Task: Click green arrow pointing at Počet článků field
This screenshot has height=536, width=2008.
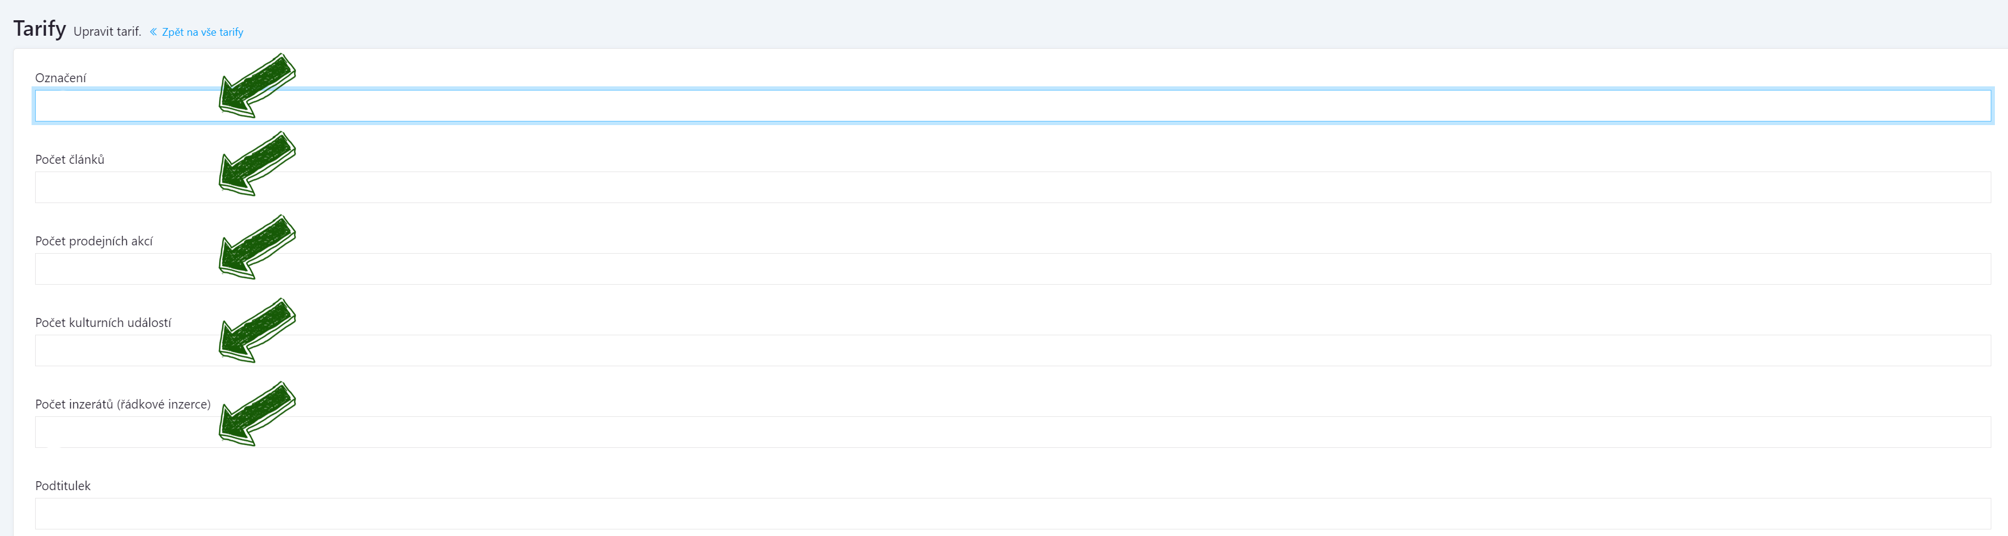Action: [x=257, y=164]
